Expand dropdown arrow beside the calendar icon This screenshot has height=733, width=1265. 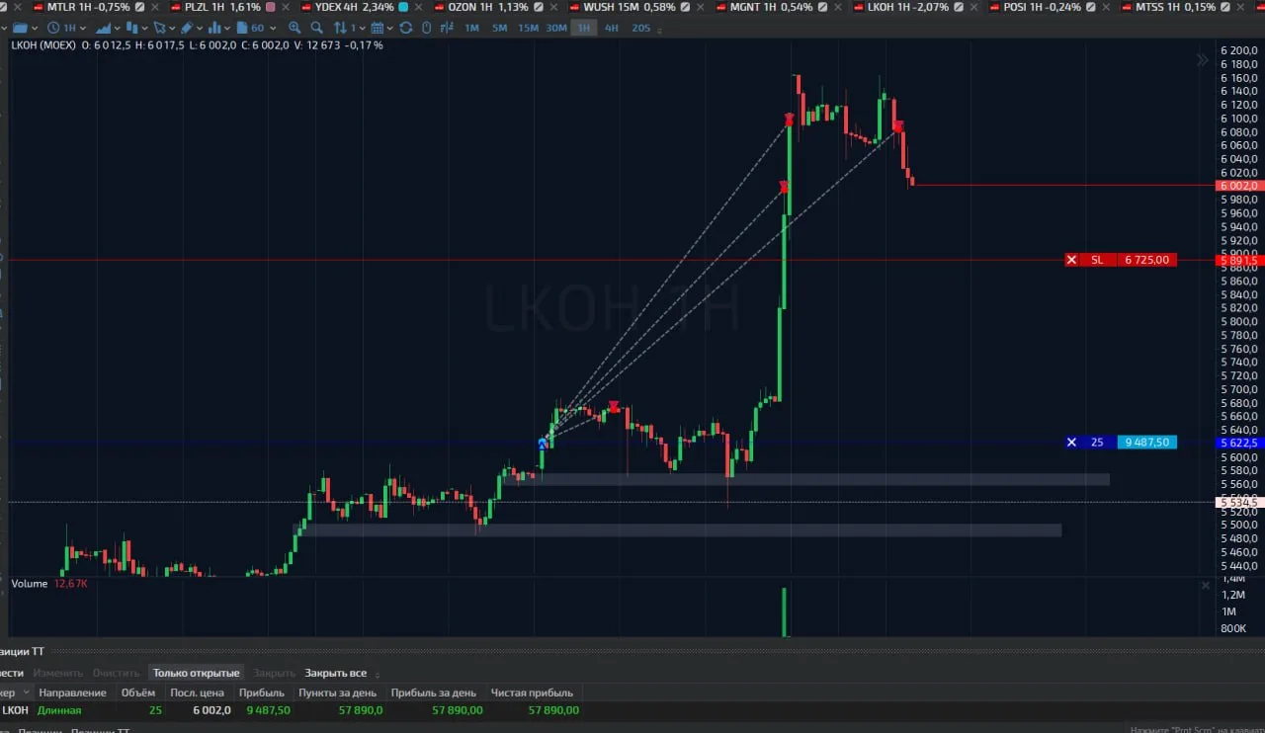390,28
